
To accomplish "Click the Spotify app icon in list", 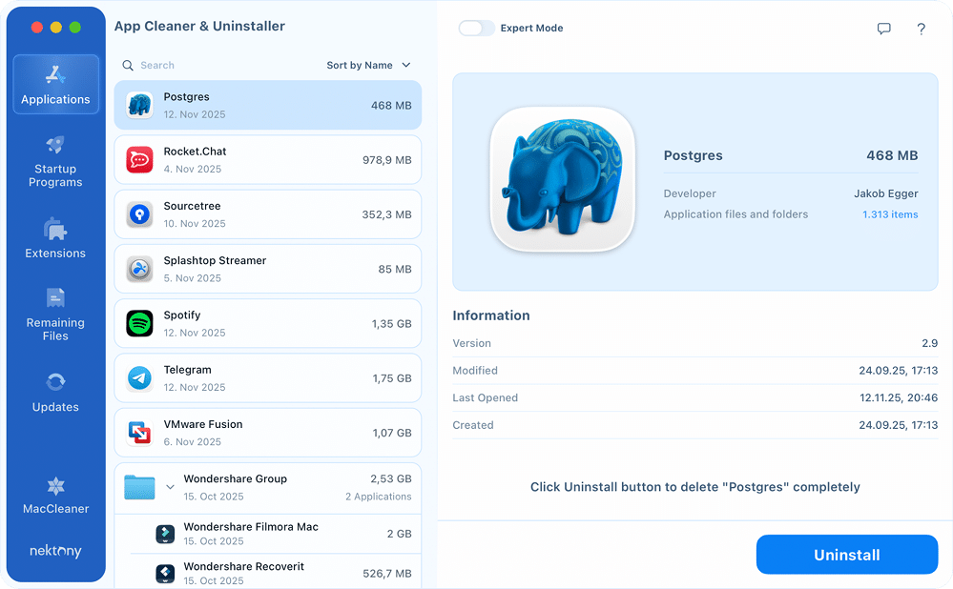I will [x=140, y=323].
